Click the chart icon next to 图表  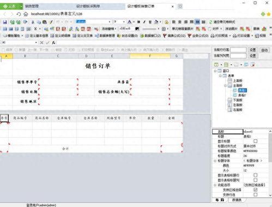(264, 29)
